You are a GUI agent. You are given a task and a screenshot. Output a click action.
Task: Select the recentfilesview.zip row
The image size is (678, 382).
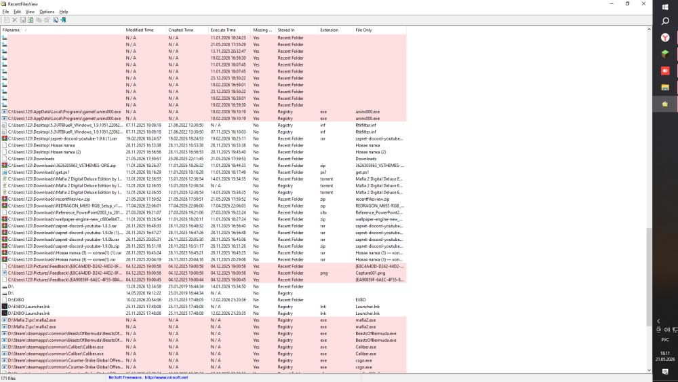pos(203,199)
